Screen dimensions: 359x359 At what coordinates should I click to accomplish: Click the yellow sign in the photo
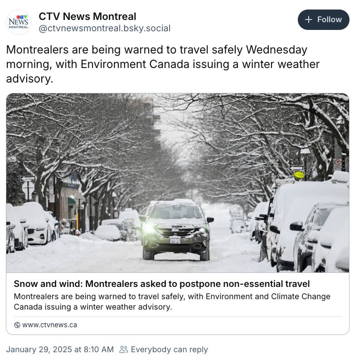(299, 175)
